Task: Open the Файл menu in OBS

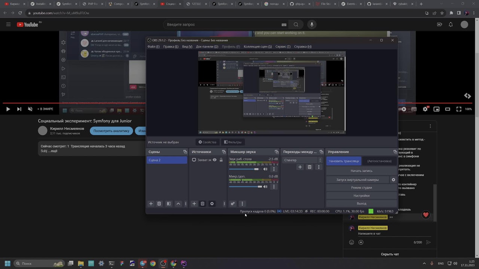Action: click(x=153, y=47)
